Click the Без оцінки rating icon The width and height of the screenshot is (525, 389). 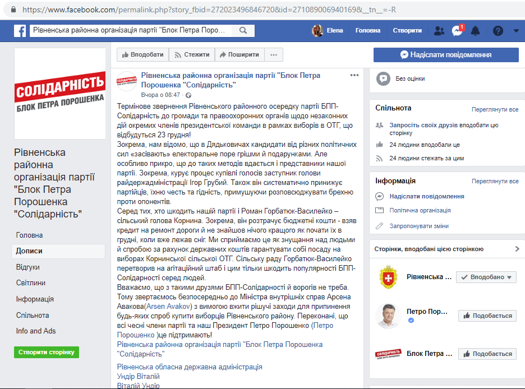point(383,78)
